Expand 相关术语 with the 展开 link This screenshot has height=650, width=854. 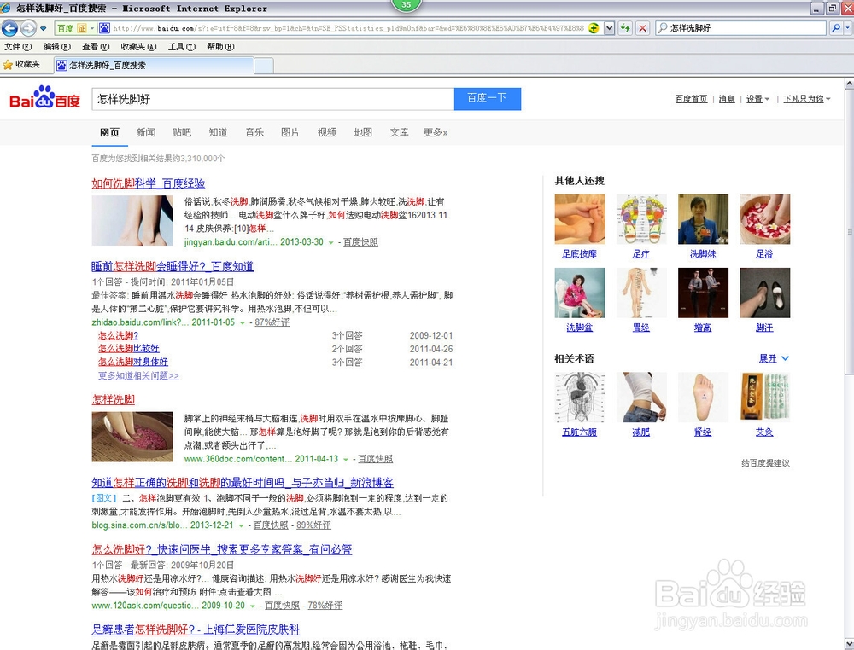(x=774, y=358)
